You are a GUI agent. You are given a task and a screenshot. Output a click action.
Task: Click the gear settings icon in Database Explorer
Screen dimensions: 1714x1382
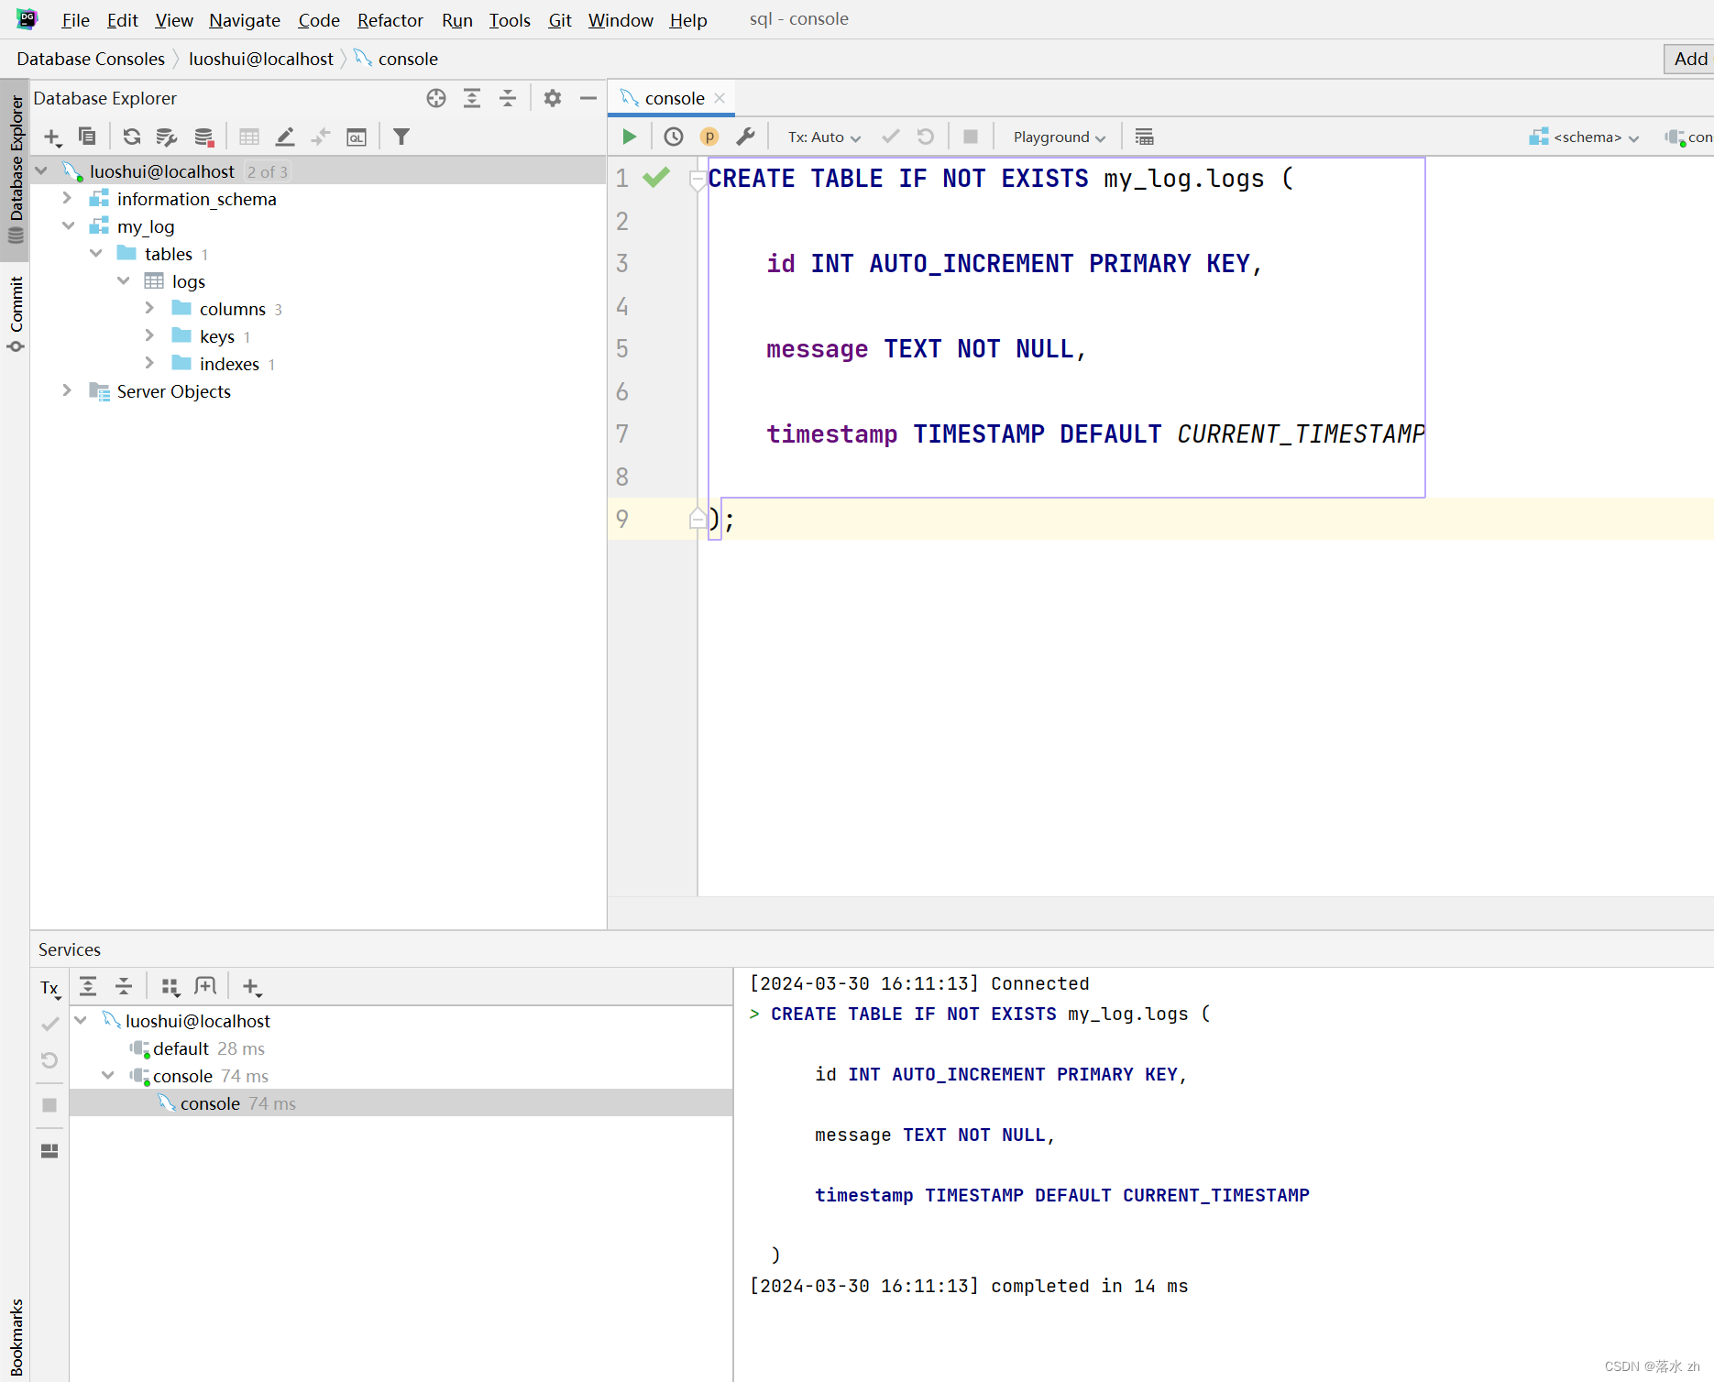point(552,98)
